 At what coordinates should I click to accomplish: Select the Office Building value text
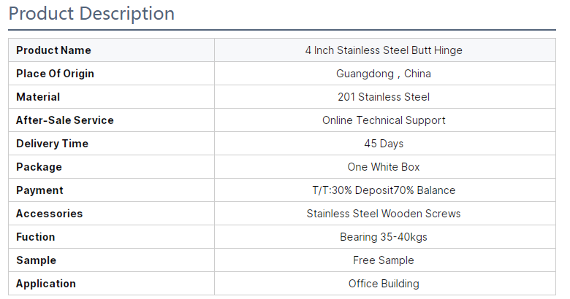(x=384, y=284)
